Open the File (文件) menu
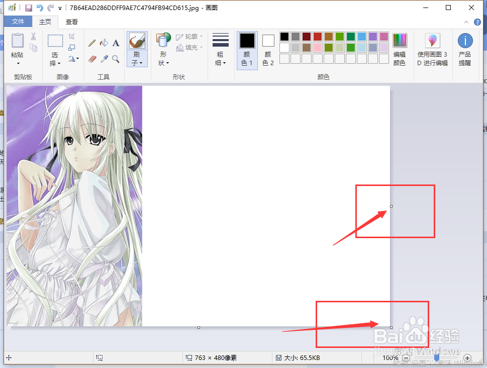The height and width of the screenshot is (368, 487). tap(18, 22)
